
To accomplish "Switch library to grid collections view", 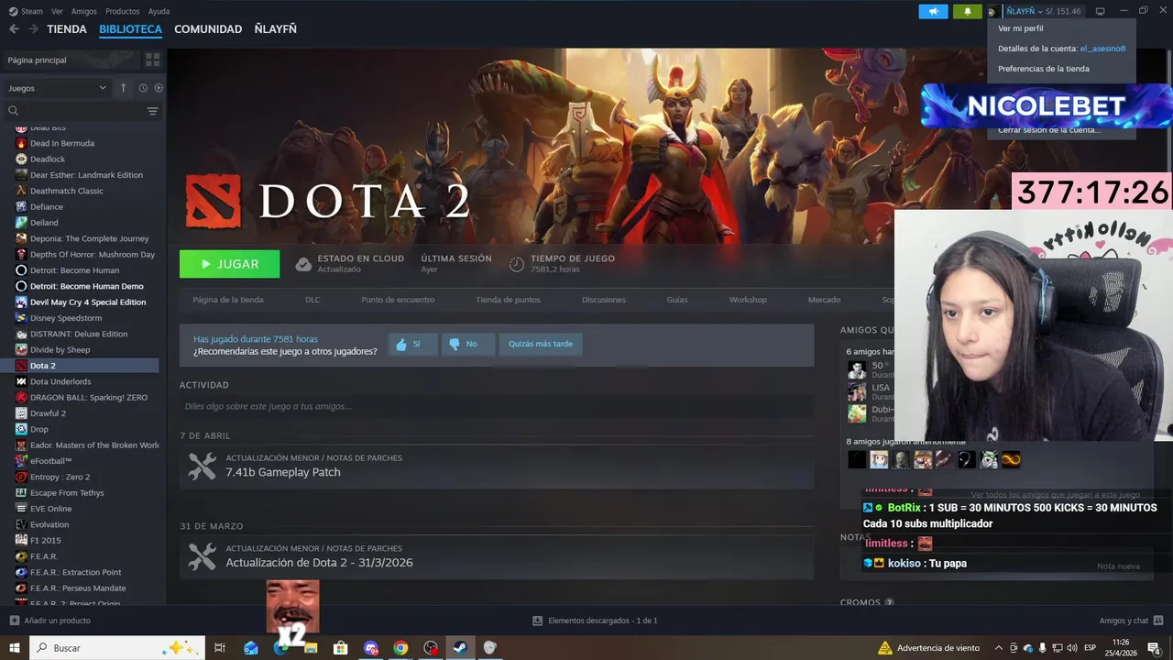I will click(152, 60).
